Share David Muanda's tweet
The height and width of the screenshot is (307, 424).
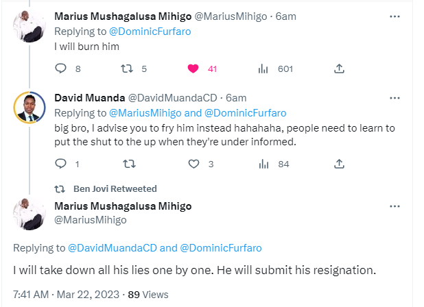point(339,164)
